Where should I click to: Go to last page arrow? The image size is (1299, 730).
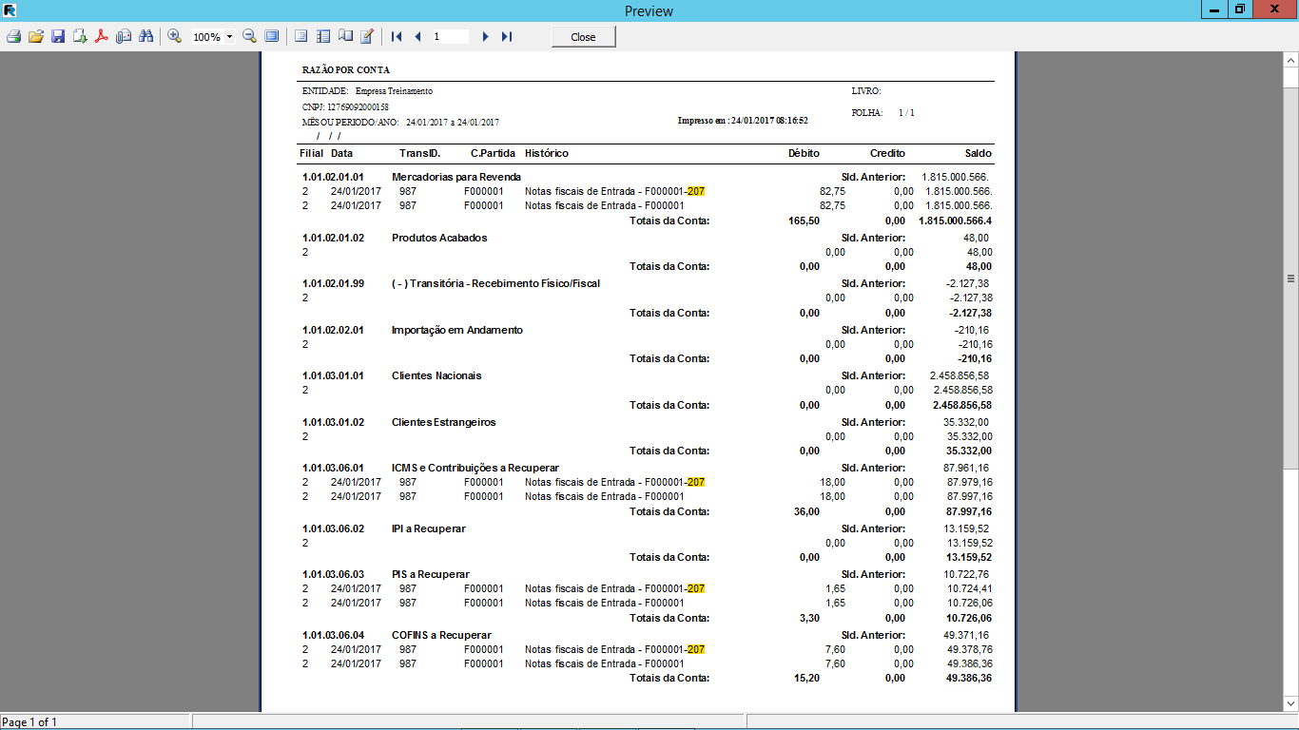click(507, 36)
